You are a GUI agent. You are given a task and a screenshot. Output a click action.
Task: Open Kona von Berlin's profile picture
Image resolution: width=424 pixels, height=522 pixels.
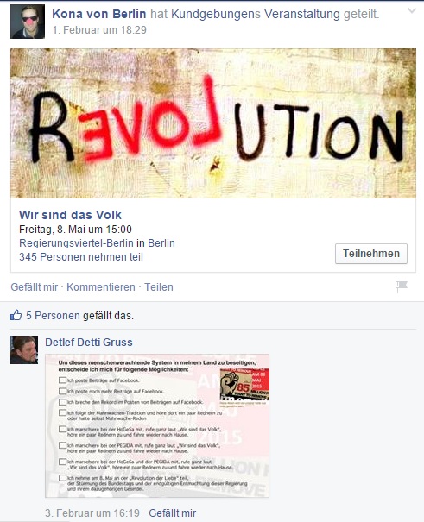point(28,22)
